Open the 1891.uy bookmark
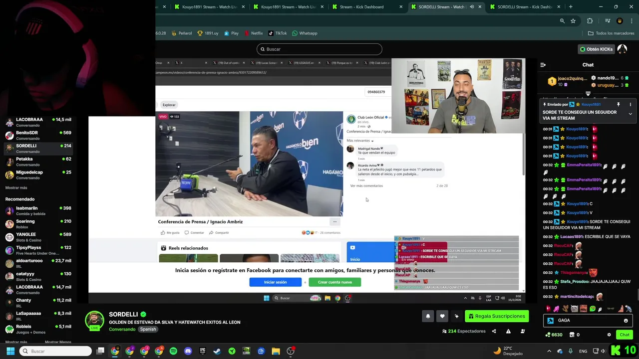Viewport: 639px width, 359px height. coord(208,33)
